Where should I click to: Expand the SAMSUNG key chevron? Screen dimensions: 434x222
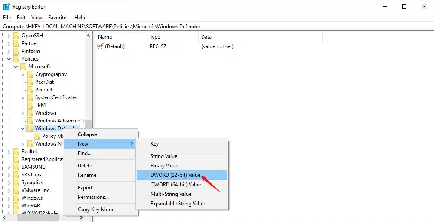pyautogui.click(x=9, y=167)
